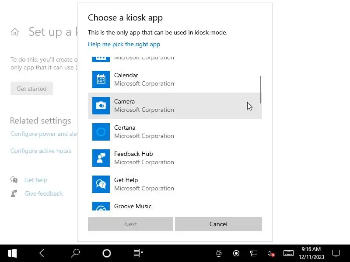Click Microsoft Corporation under Feedback Hub
The height and width of the screenshot is (262, 350).
144,162
